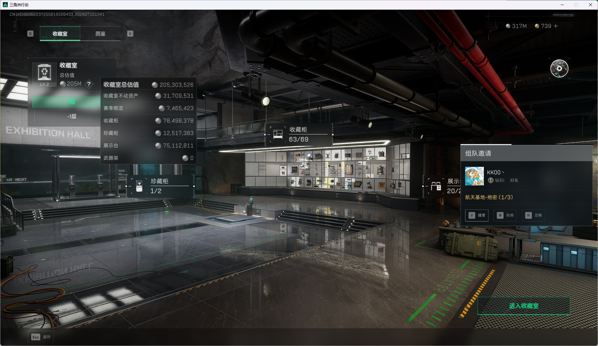598x346 pixels.
Task: Decline the team invite with 拒绝
Action: (x=505, y=215)
